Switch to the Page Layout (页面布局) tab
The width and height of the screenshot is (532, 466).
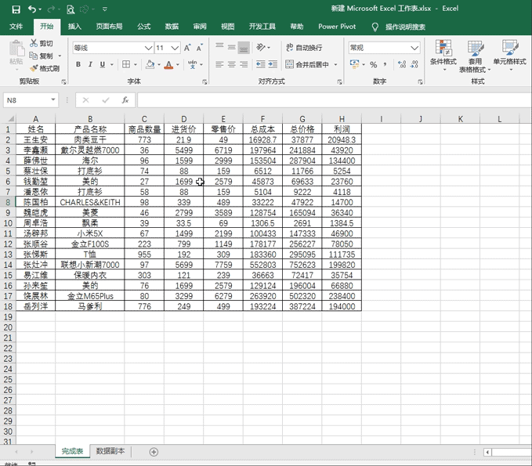[x=109, y=27]
